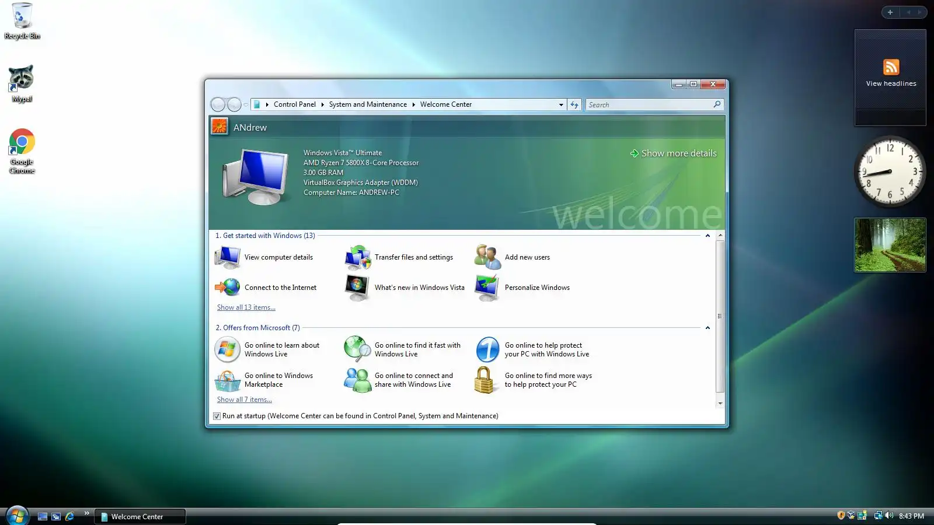Click the Welcome Center list scrollbar thumb
This screenshot has width=934, height=525.
point(720,316)
